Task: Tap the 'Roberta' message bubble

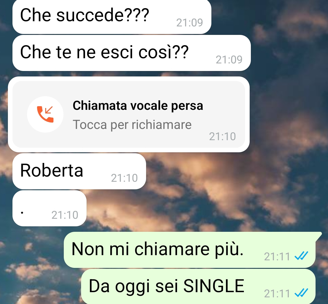Action: [x=79, y=171]
